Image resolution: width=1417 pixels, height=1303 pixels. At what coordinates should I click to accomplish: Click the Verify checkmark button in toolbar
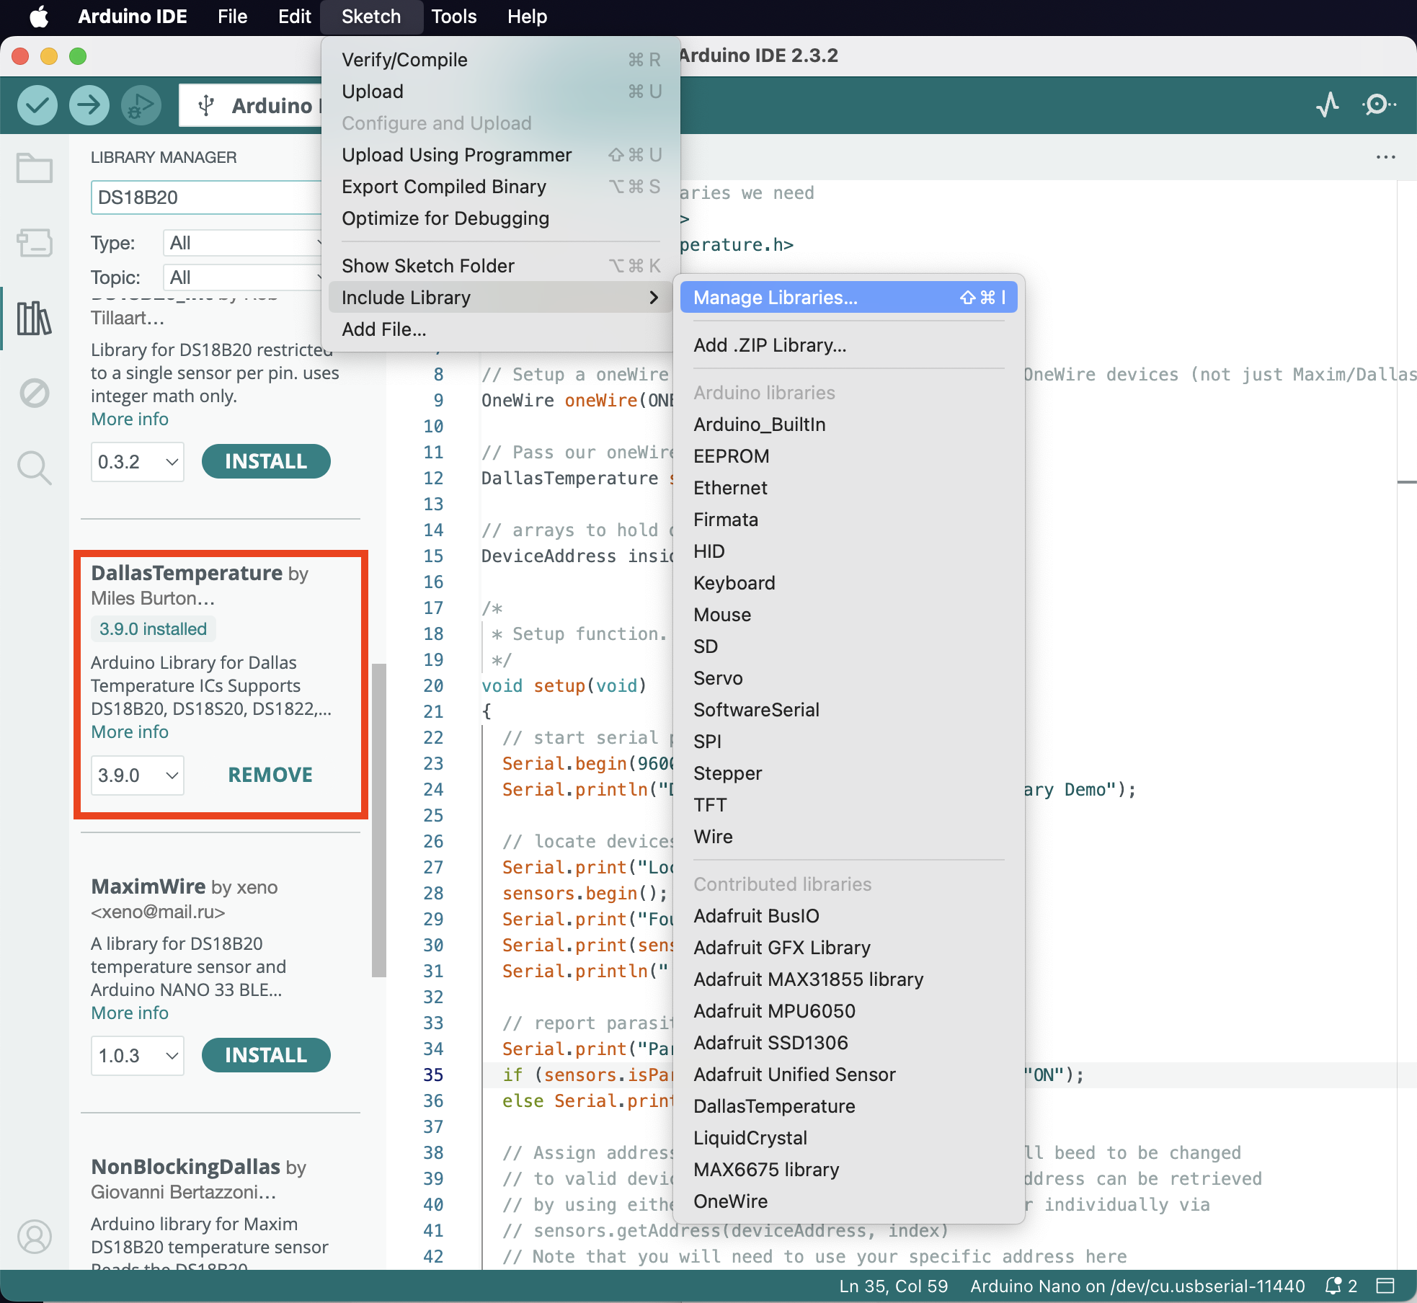[37, 105]
